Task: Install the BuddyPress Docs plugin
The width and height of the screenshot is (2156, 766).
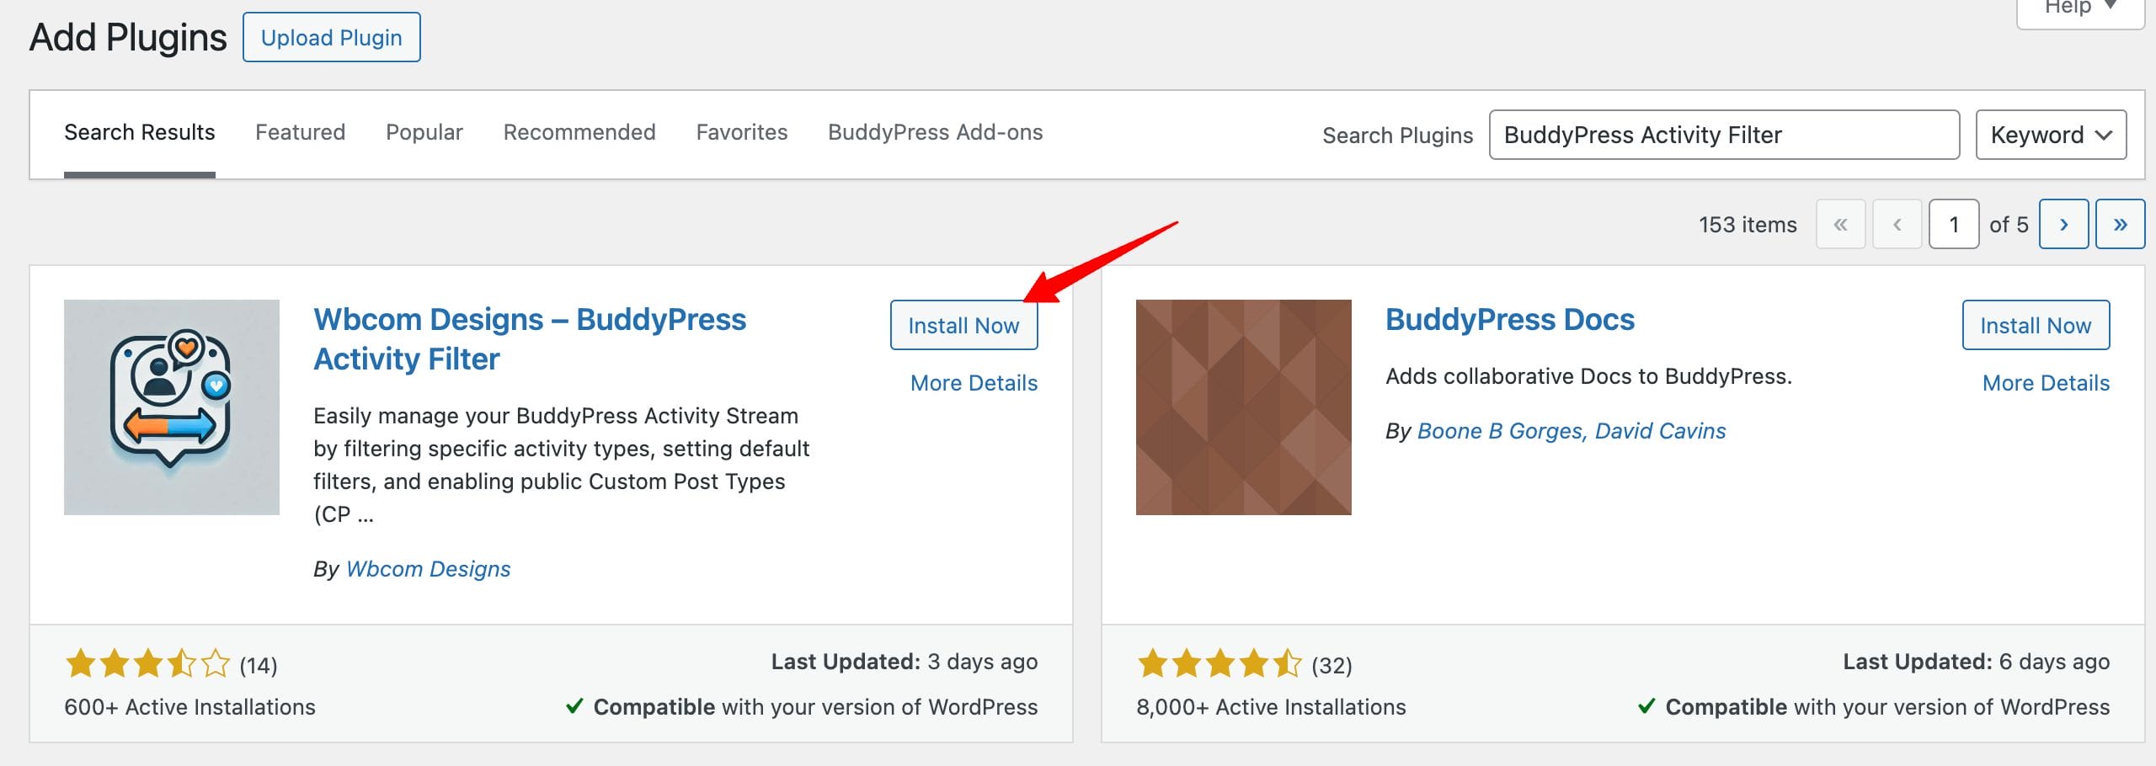Action: coord(2036,326)
